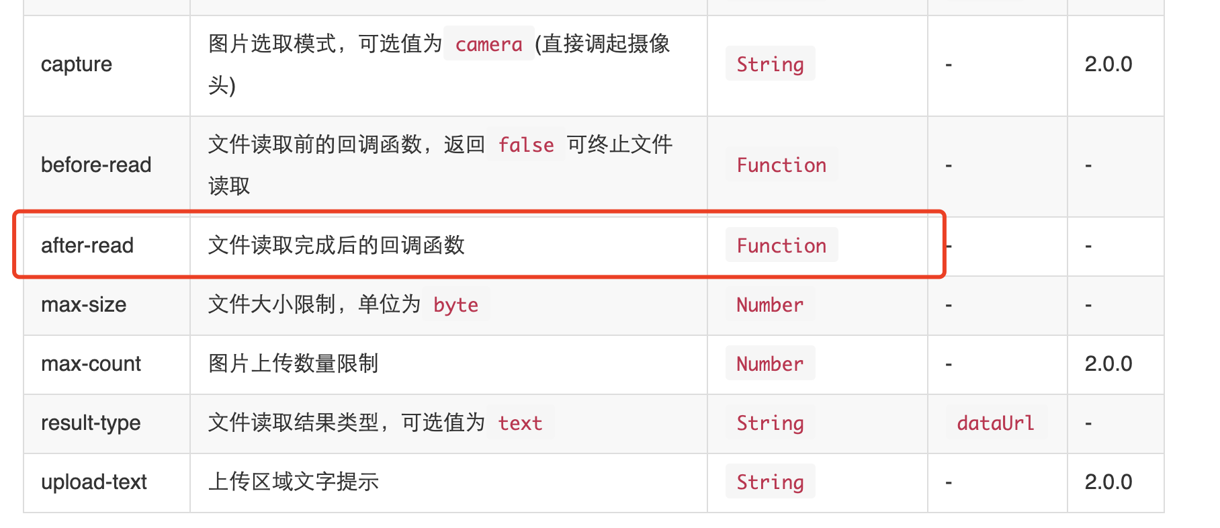Select the camera code tag

(488, 44)
